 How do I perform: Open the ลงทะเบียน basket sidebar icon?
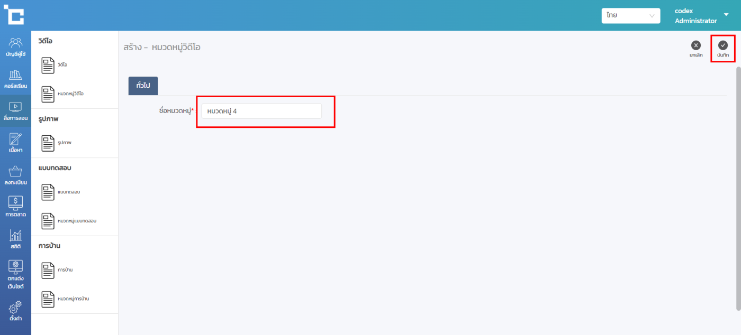pyautogui.click(x=16, y=172)
